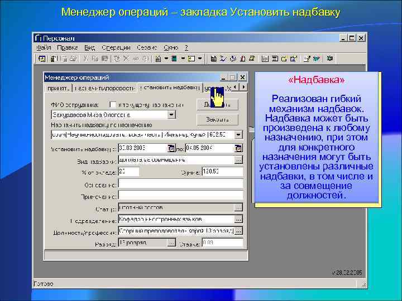Image resolution: width=402 pixels, height=301 pixels.
Task: Open the dropdown arrow beside the clipboard icon
Action: click(166, 59)
